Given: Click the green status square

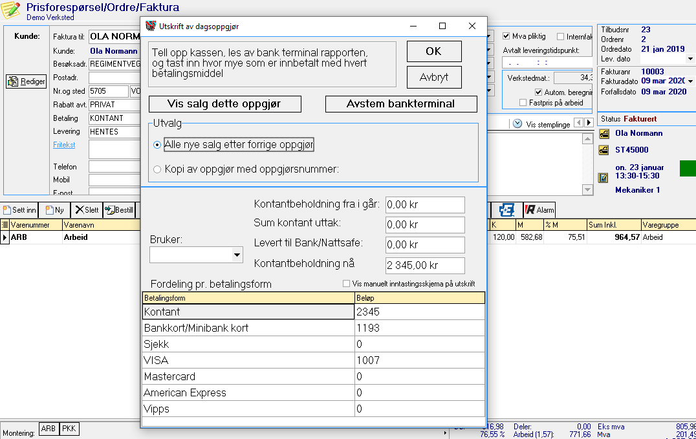Looking at the screenshot, I should pyautogui.click(x=688, y=169).
